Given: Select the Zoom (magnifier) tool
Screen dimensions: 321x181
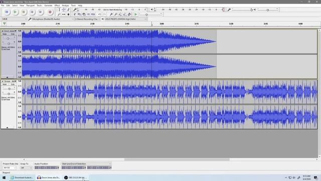Looking at the screenshot, I should point(59,15).
